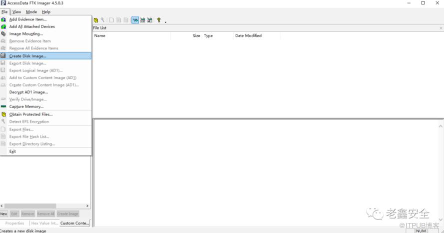Viewport: 444px width, 233px height.
Task: Click Export Disk Image menu entry
Action: 46,63
